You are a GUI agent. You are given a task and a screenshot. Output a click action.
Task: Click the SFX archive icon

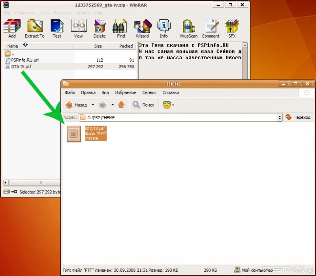pyautogui.click(x=231, y=28)
